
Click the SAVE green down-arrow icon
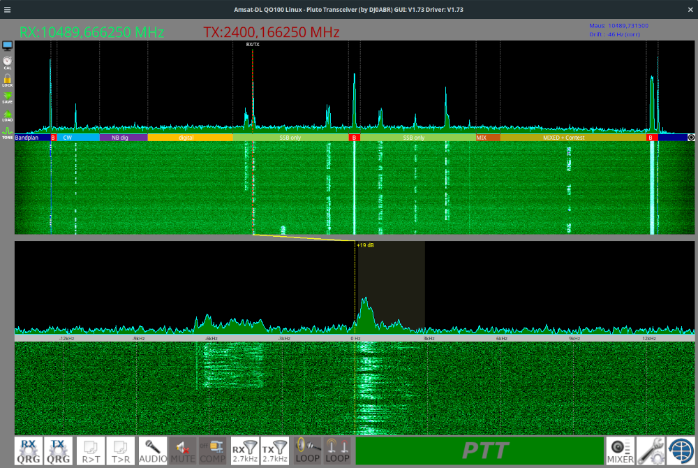point(7,97)
